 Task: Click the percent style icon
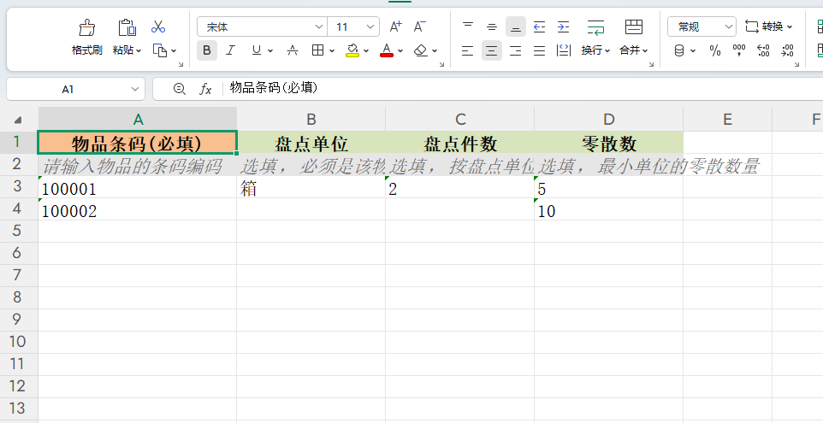pos(715,50)
